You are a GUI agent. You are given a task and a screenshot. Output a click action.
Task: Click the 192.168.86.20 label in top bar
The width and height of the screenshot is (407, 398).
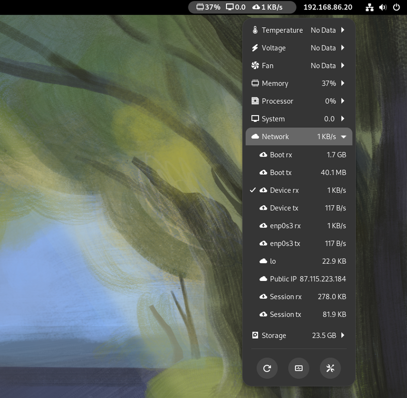[328, 7]
